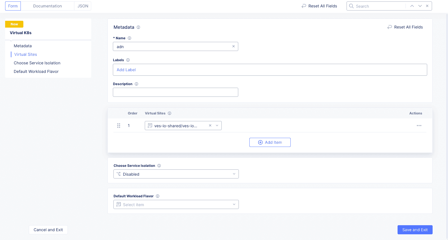Click Save and Exit
This screenshot has width=448, height=240.
(x=415, y=230)
